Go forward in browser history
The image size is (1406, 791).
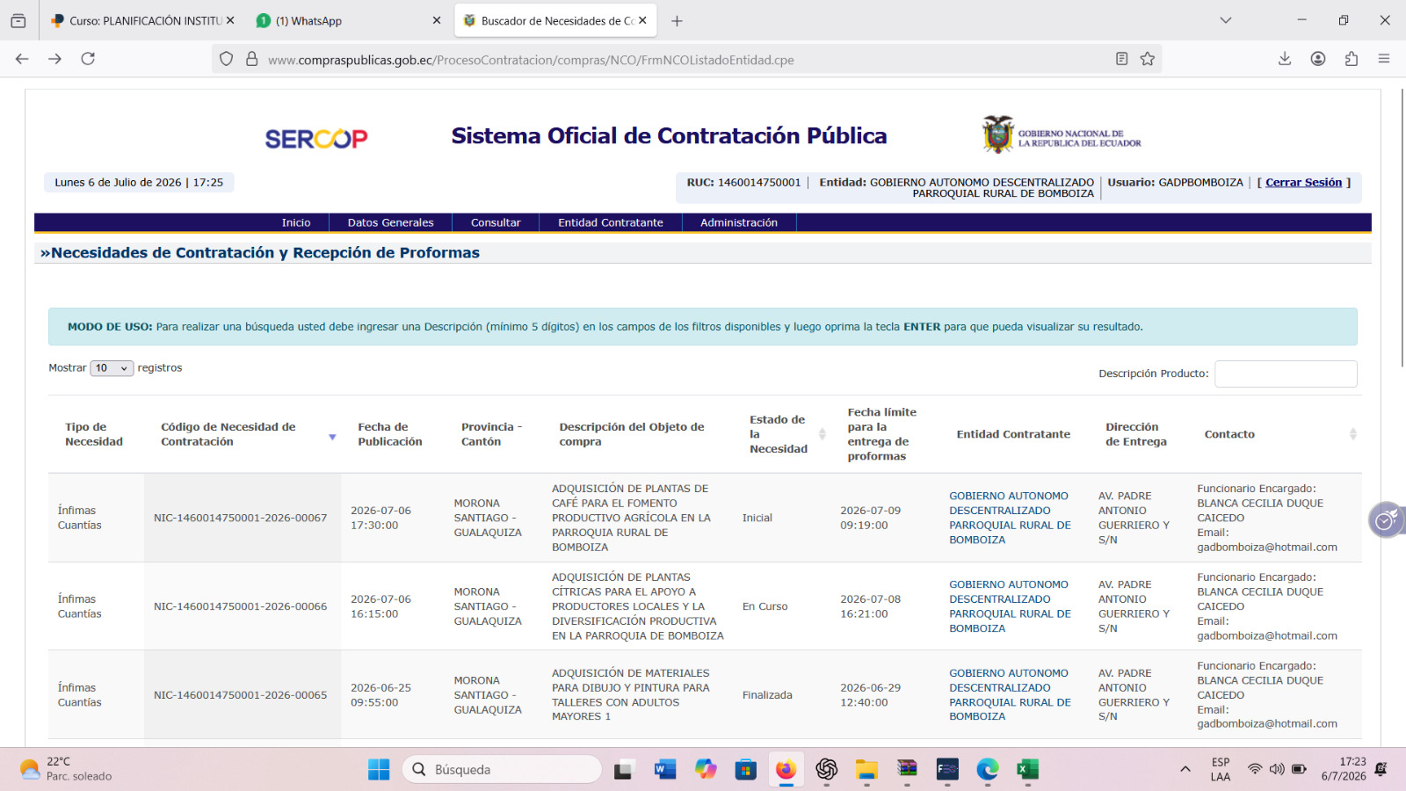54,59
